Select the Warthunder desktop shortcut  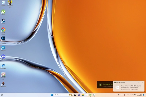[x=3, y=84]
